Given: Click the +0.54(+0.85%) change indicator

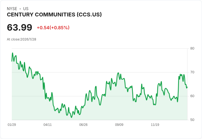Looking at the screenshot, I should pos(53,28).
